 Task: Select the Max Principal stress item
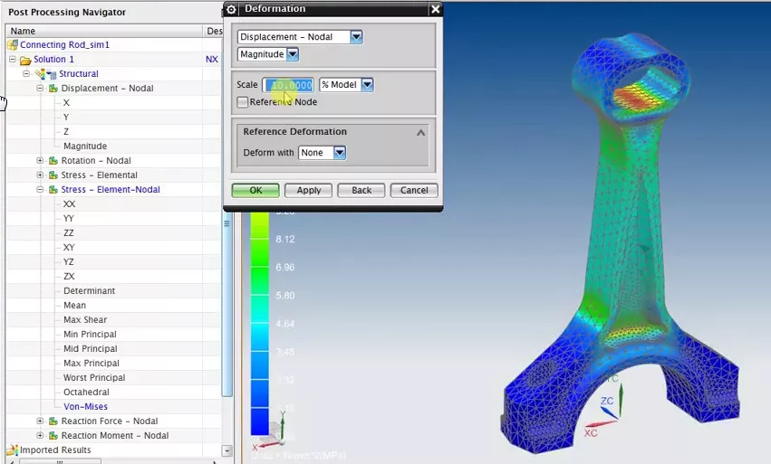pyautogui.click(x=92, y=364)
